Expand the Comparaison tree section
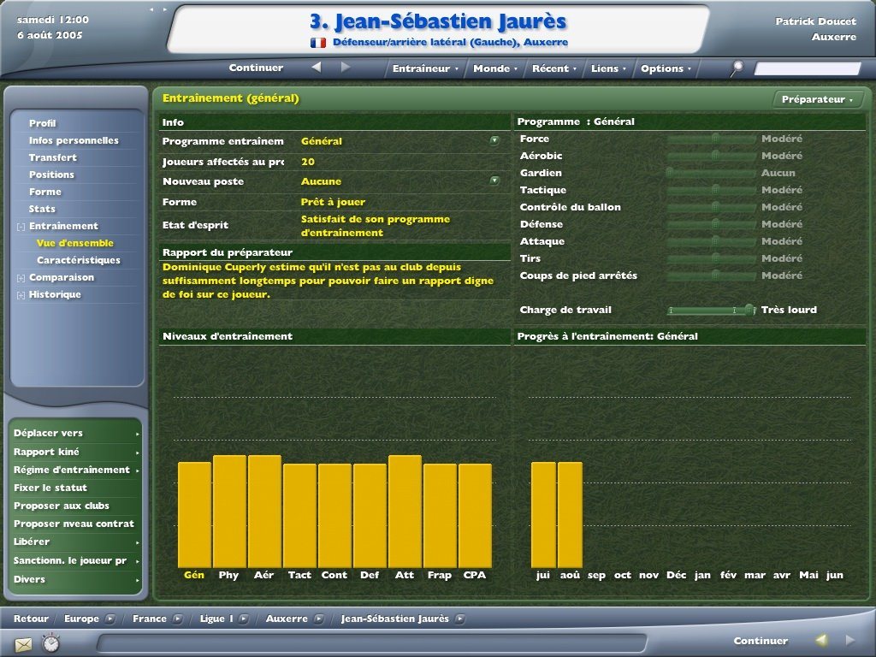This screenshot has width=876, height=657. [21, 278]
